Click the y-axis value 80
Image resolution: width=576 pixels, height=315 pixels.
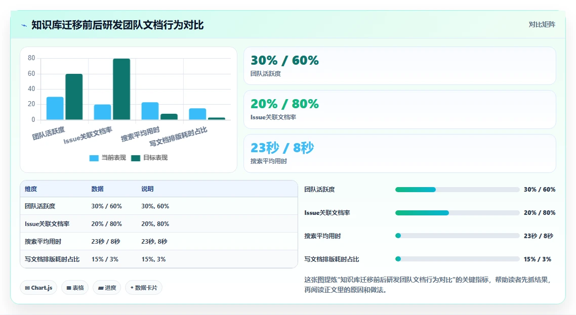pos(31,58)
